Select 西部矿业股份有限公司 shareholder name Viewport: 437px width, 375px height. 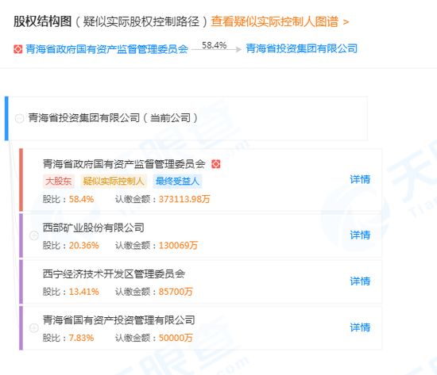(94, 228)
